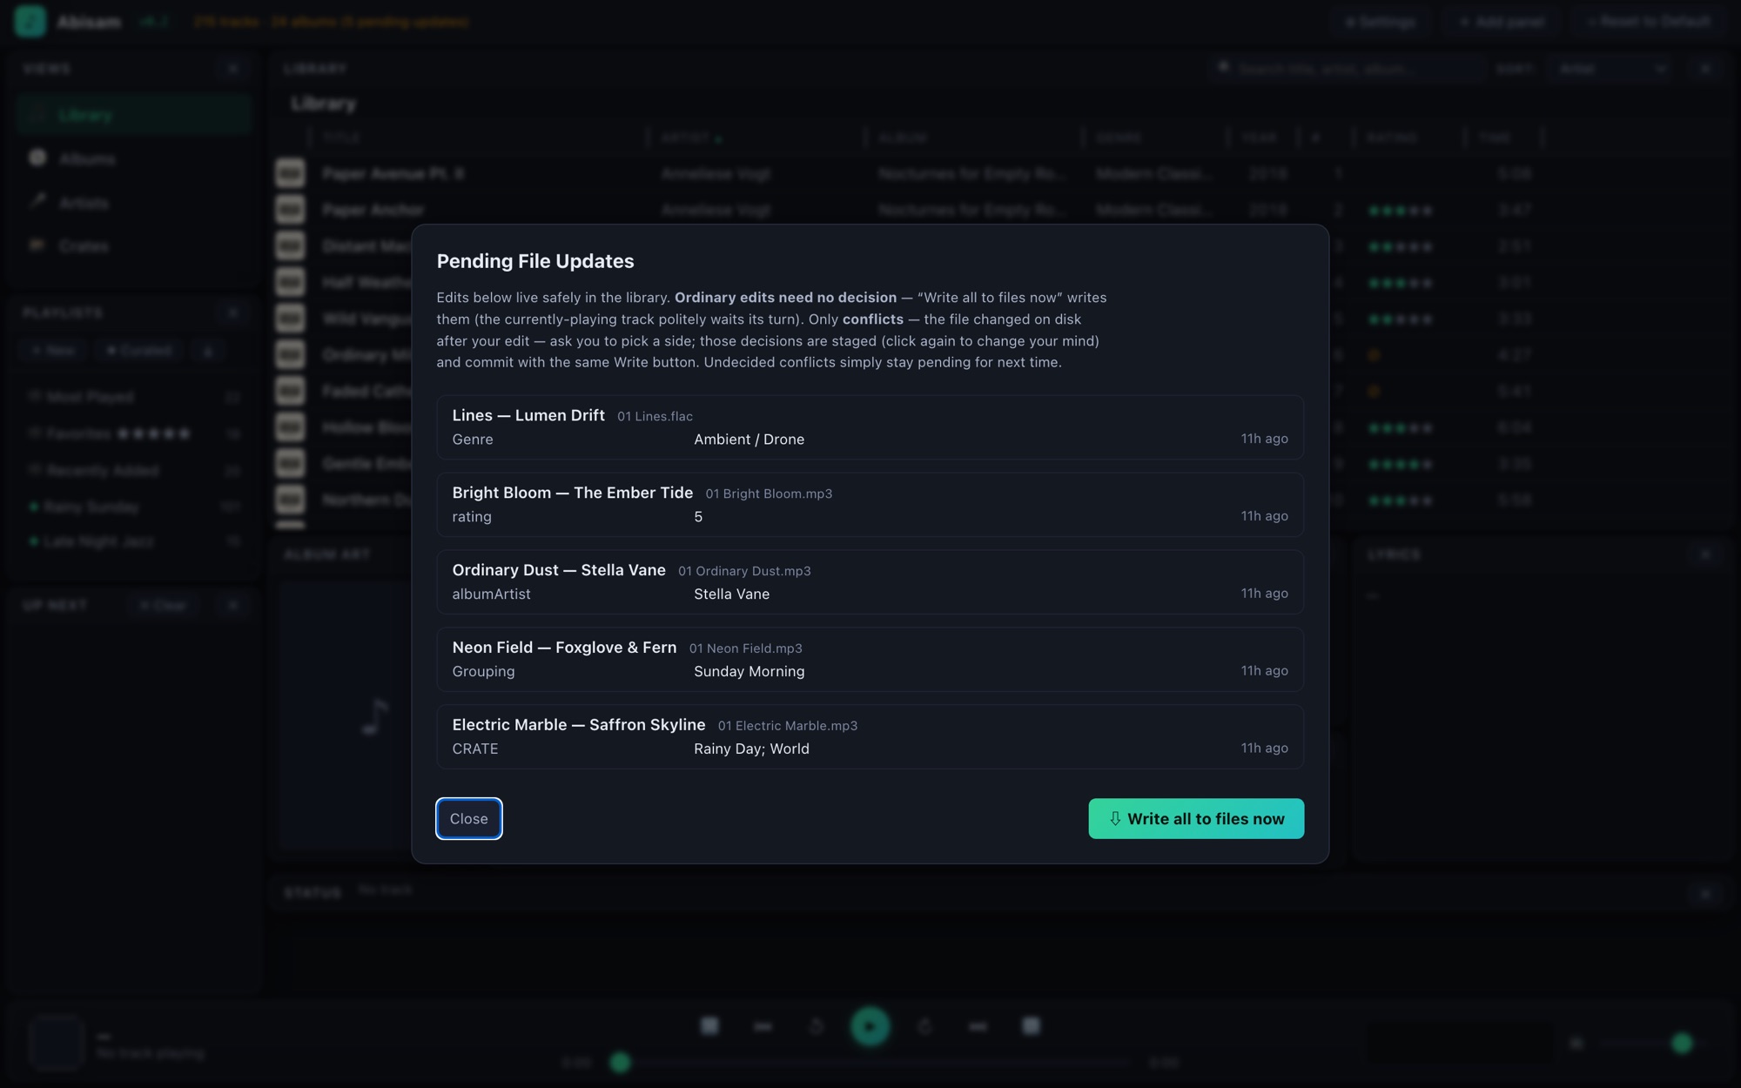This screenshot has height=1088, width=1741.
Task: Click the Stella Vane albumArtist value
Action: pyautogui.click(x=731, y=594)
